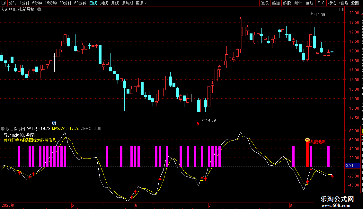Viewport: 363px width, 209px height.
Task: Click the 财 financial marker icon
Action: pyautogui.click(x=54, y=123)
